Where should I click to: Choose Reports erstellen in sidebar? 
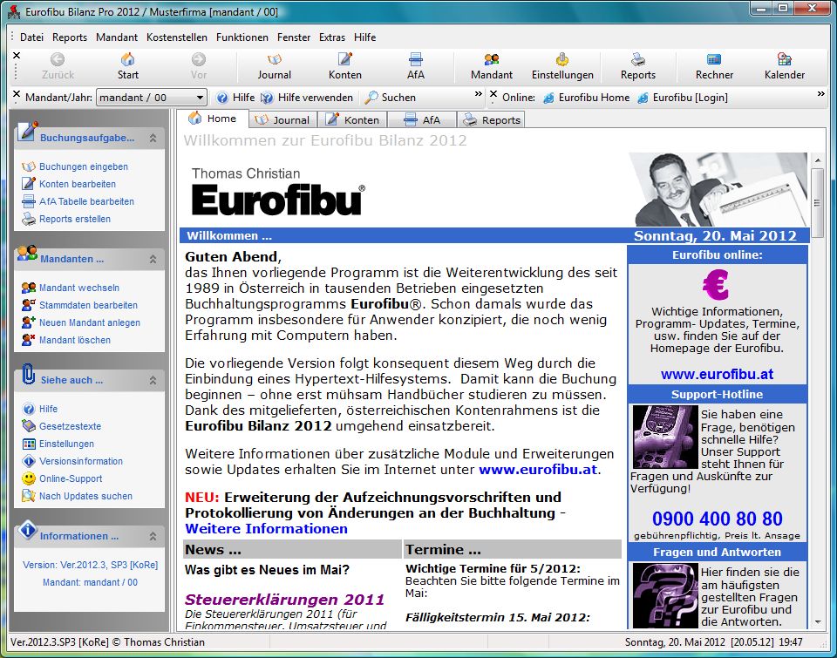click(x=66, y=219)
